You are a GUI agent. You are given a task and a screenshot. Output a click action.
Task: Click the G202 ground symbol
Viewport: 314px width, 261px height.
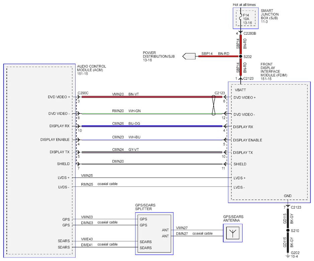pos(288,256)
